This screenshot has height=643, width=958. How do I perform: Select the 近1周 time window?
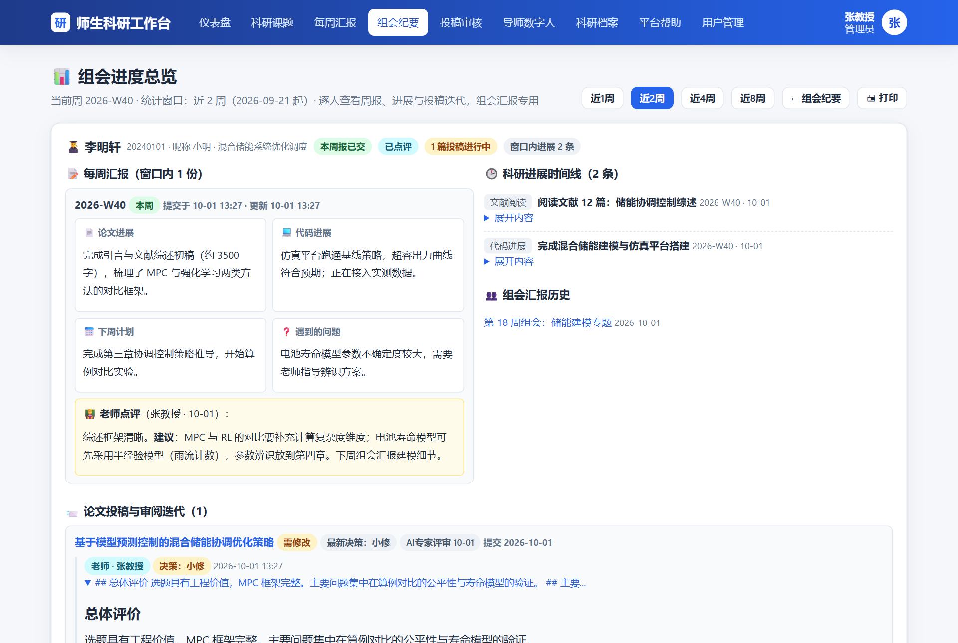pyautogui.click(x=602, y=98)
